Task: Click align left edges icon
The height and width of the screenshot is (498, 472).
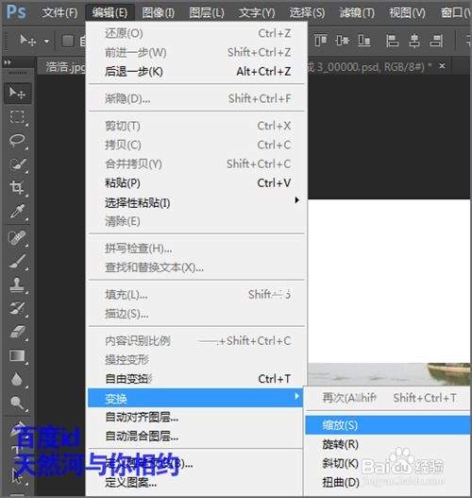Action: tap(392, 41)
